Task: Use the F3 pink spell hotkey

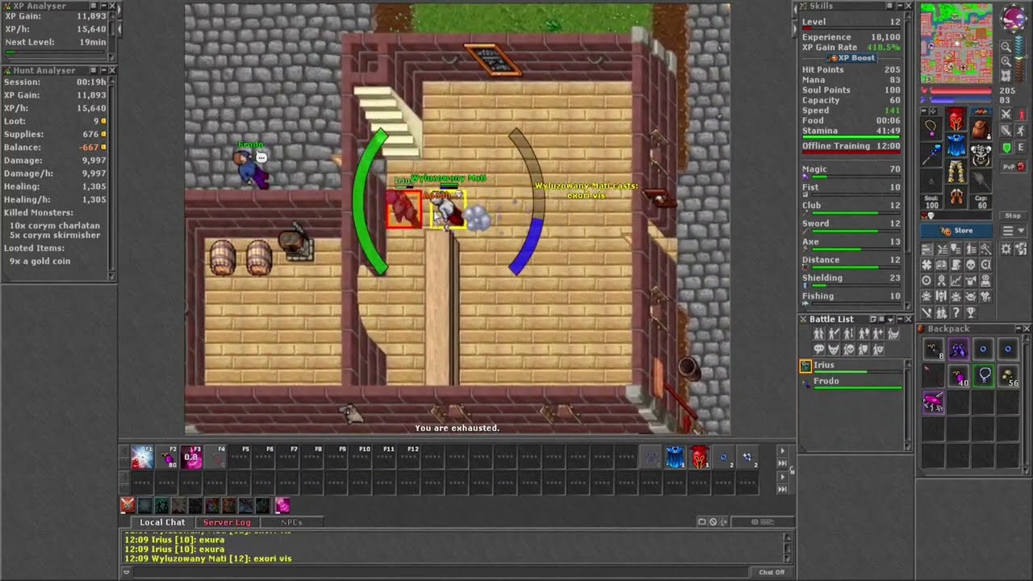Action: click(192, 458)
